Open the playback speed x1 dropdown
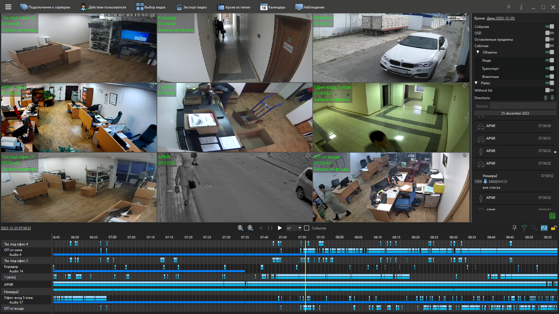 pos(294,228)
